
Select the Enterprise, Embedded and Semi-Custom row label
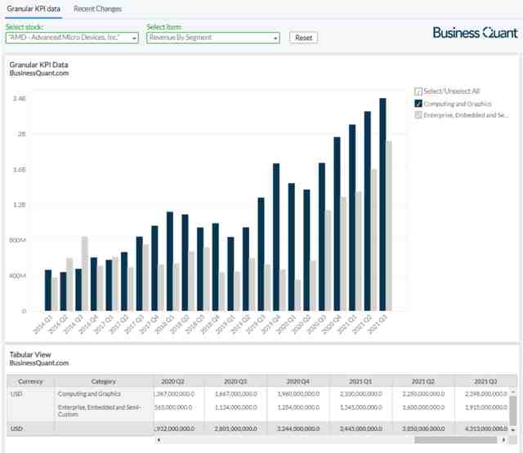tap(100, 411)
